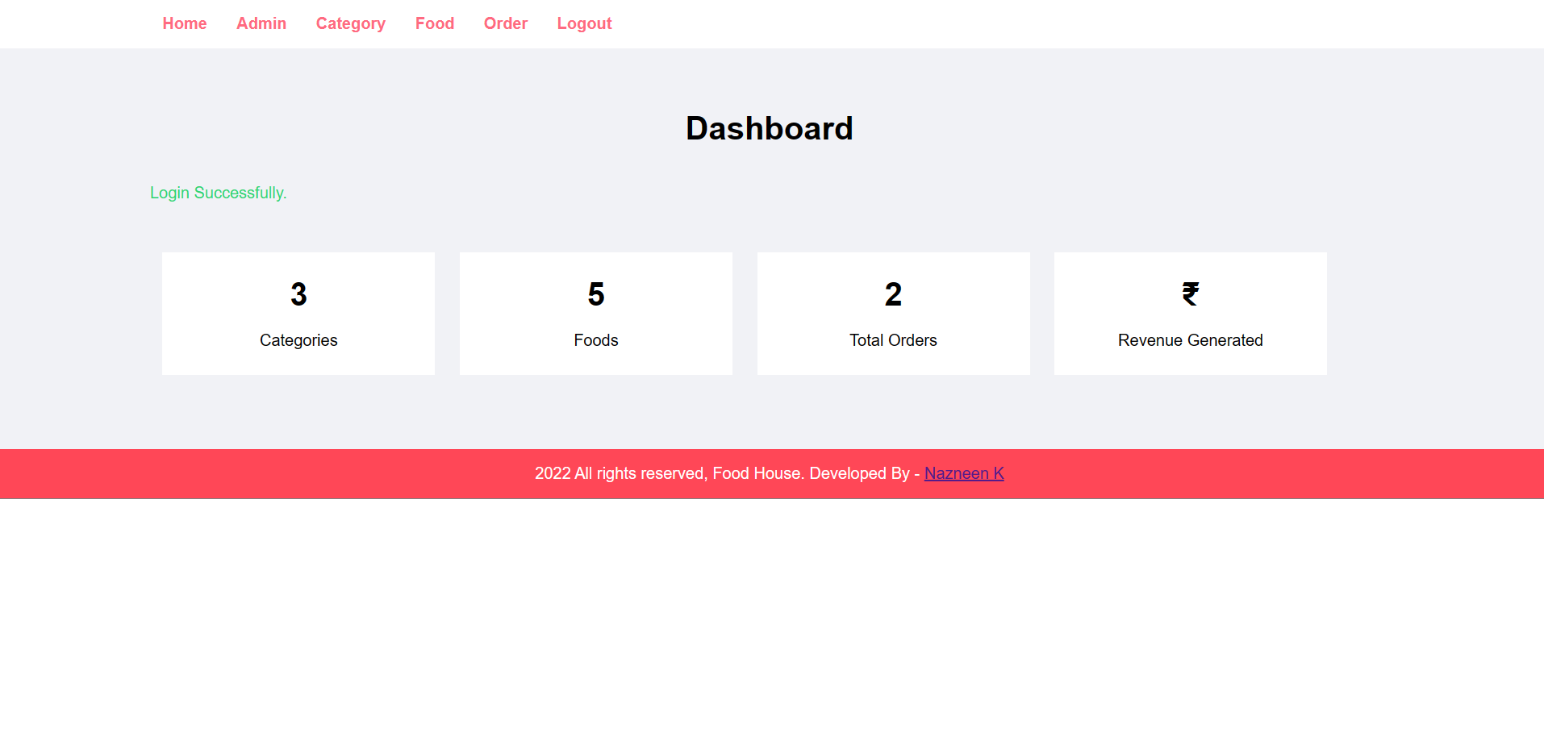Open the Home page from the navbar

click(184, 23)
